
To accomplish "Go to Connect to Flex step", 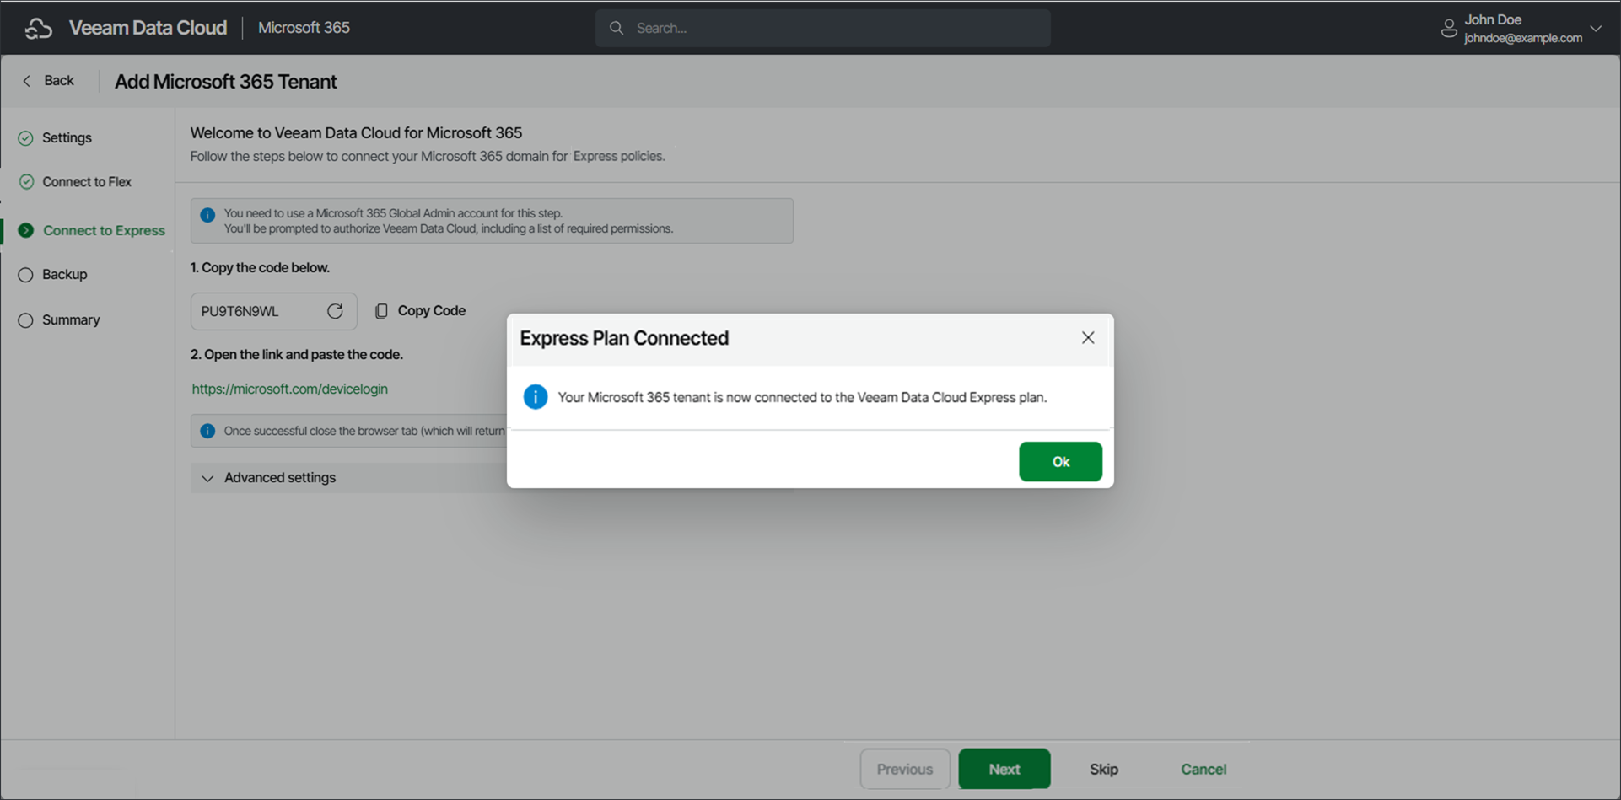I will click(x=87, y=182).
